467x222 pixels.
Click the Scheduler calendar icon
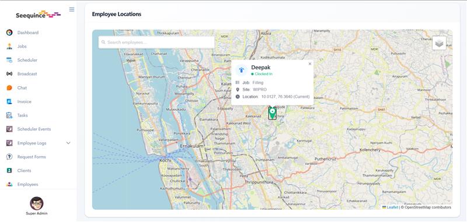(9, 60)
